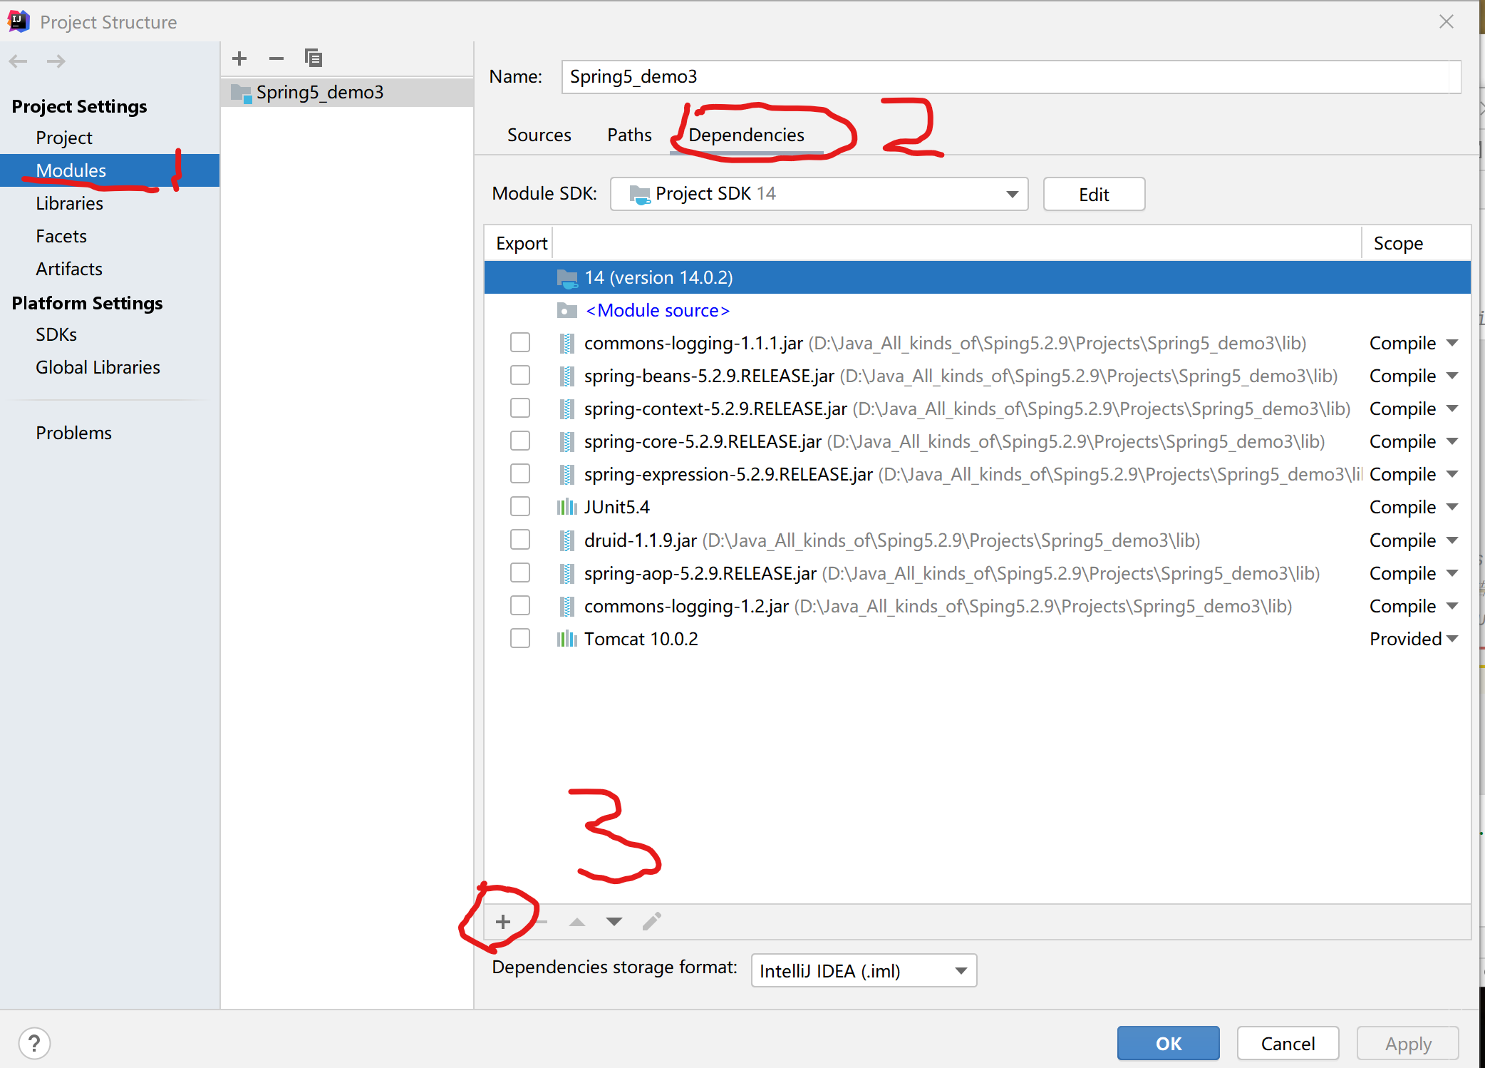Screen dimensions: 1485x1068
Task: Switch to the Dependencies tab
Action: [746, 135]
